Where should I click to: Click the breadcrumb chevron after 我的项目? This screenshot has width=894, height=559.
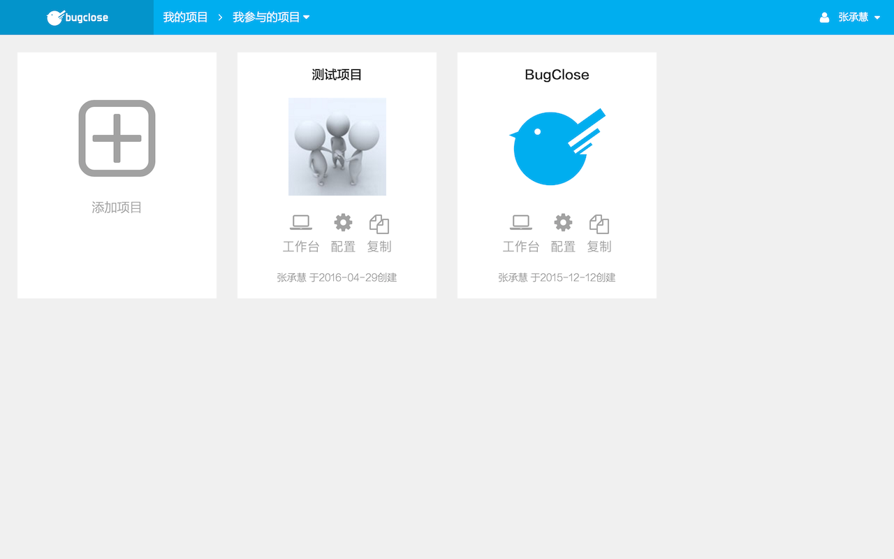220,17
